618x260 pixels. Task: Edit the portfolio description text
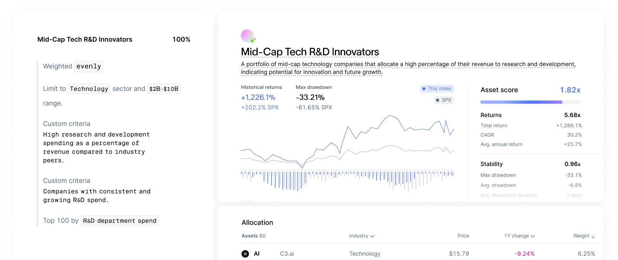coord(408,68)
